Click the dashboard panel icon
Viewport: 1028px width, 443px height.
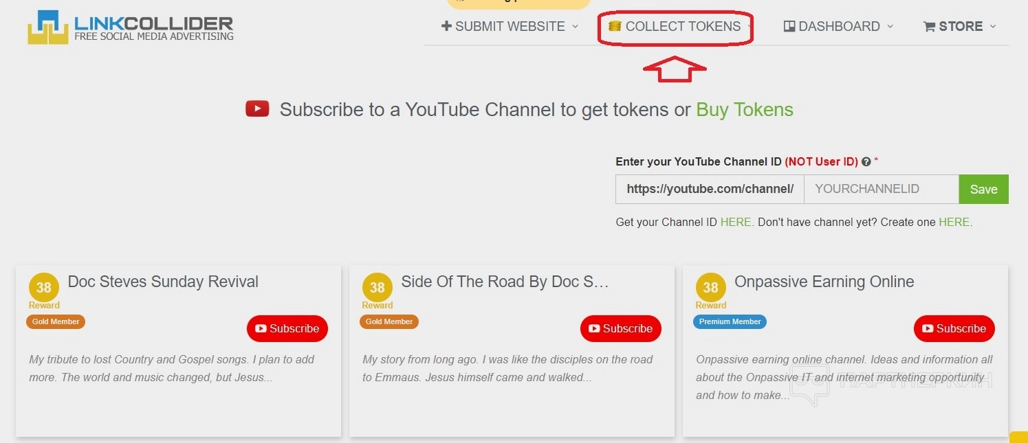(x=789, y=27)
